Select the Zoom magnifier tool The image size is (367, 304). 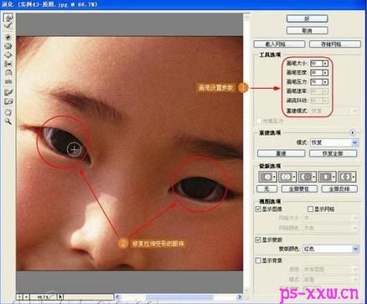pyautogui.click(x=8, y=121)
